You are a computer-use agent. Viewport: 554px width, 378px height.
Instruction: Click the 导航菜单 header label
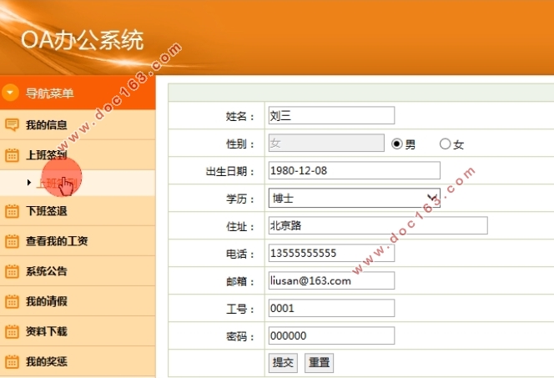(x=49, y=93)
